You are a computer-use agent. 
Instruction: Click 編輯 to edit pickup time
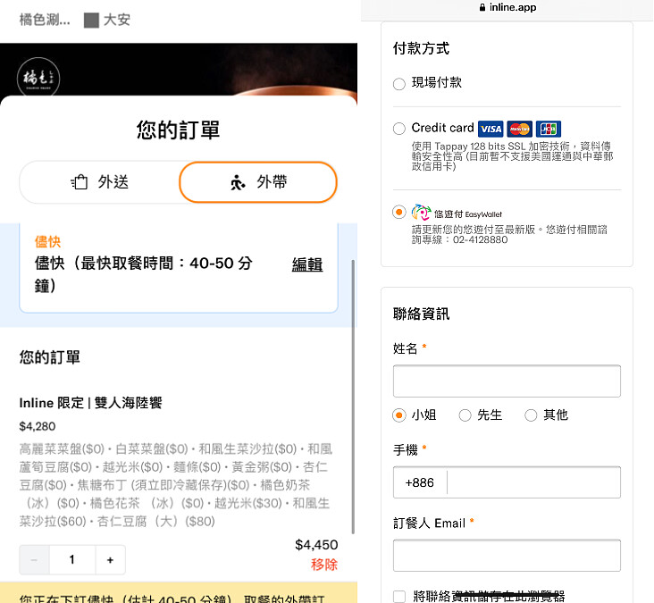[x=307, y=264]
